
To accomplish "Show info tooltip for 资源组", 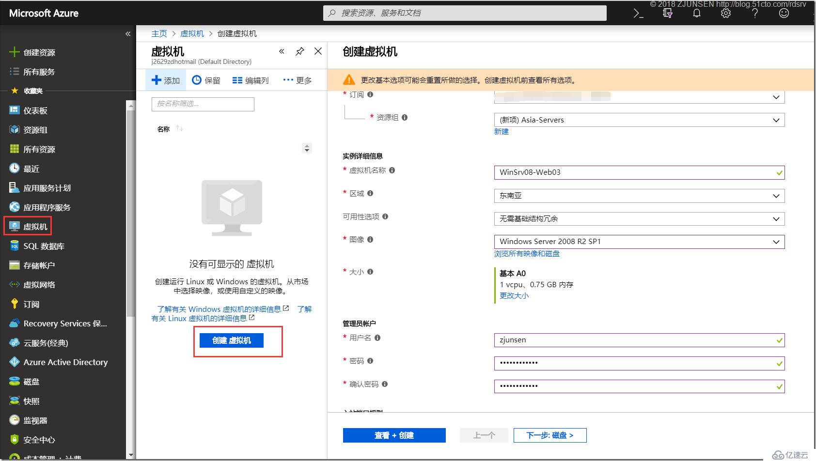I will (x=405, y=117).
